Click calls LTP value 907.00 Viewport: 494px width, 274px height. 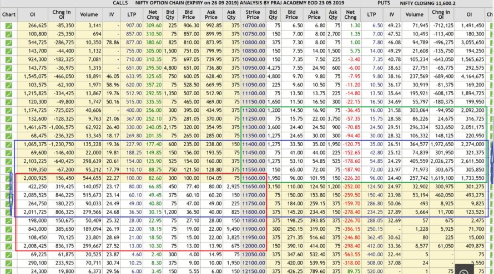tap(134, 25)
